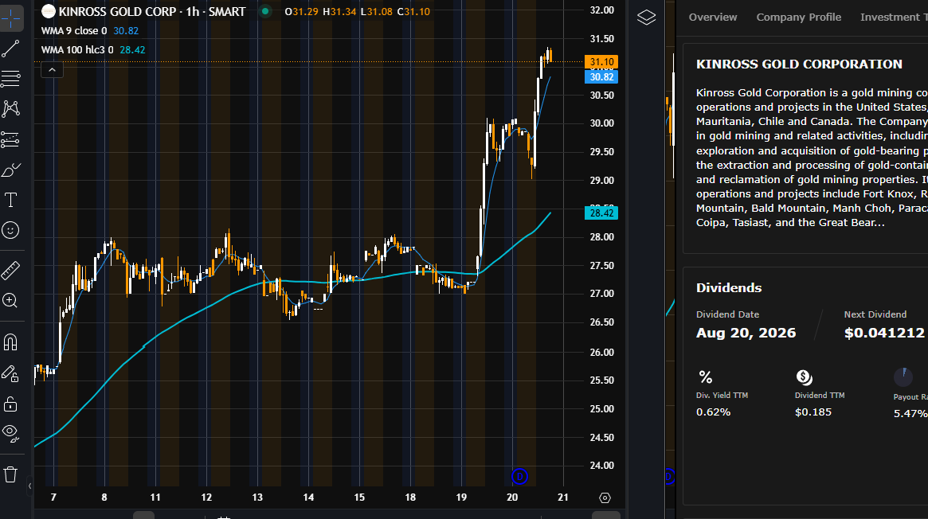The width and height of the screenshot is (928, 519).
Task: Switch to the Investment tab
Action: [x=894, y=18]
